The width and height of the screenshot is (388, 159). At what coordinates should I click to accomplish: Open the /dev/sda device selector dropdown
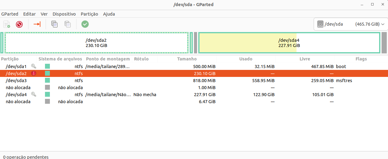(x=351, y=24)
